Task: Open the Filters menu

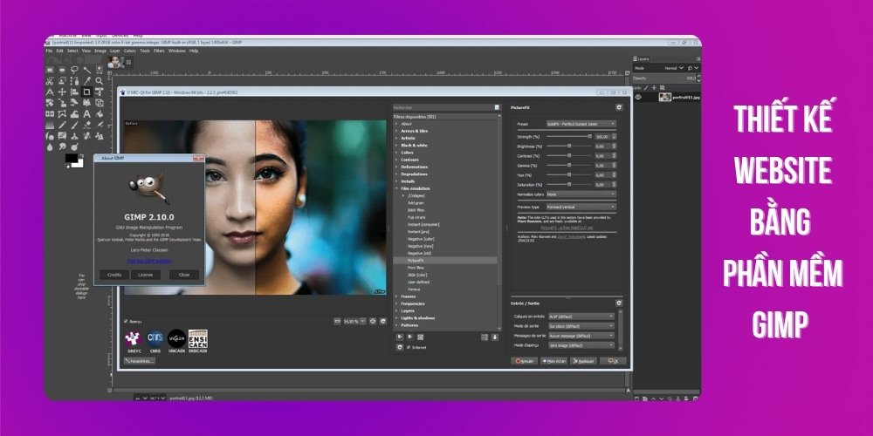Action: [159, 51]
